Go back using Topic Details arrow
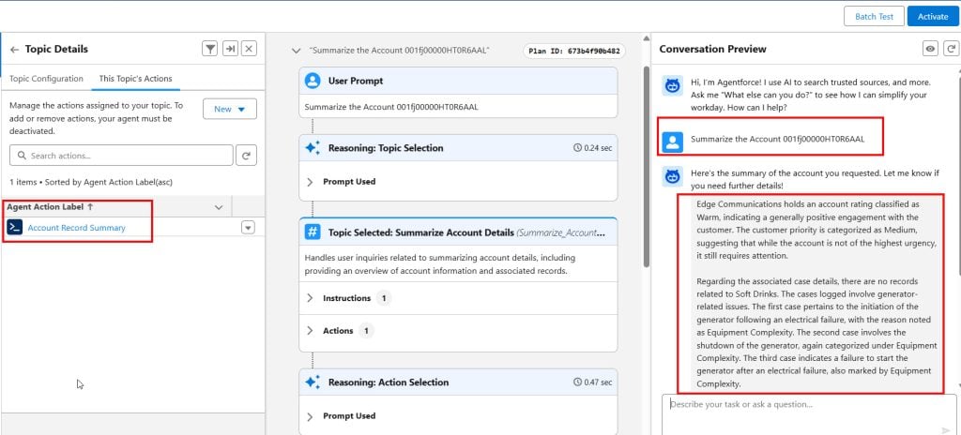The image size is (961, 435). point(15,50)
